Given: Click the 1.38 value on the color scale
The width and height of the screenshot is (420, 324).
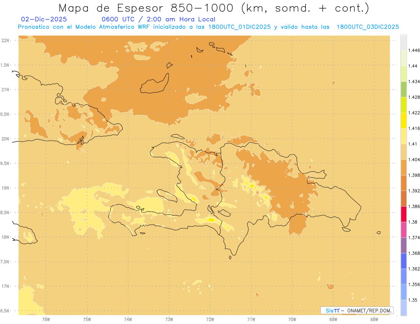Looking at the screenshot, I should tap(413, 222).
